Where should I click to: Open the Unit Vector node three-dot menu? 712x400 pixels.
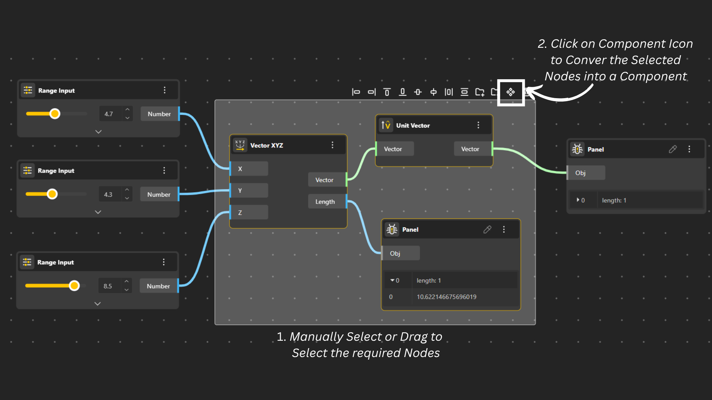point(478,125)
